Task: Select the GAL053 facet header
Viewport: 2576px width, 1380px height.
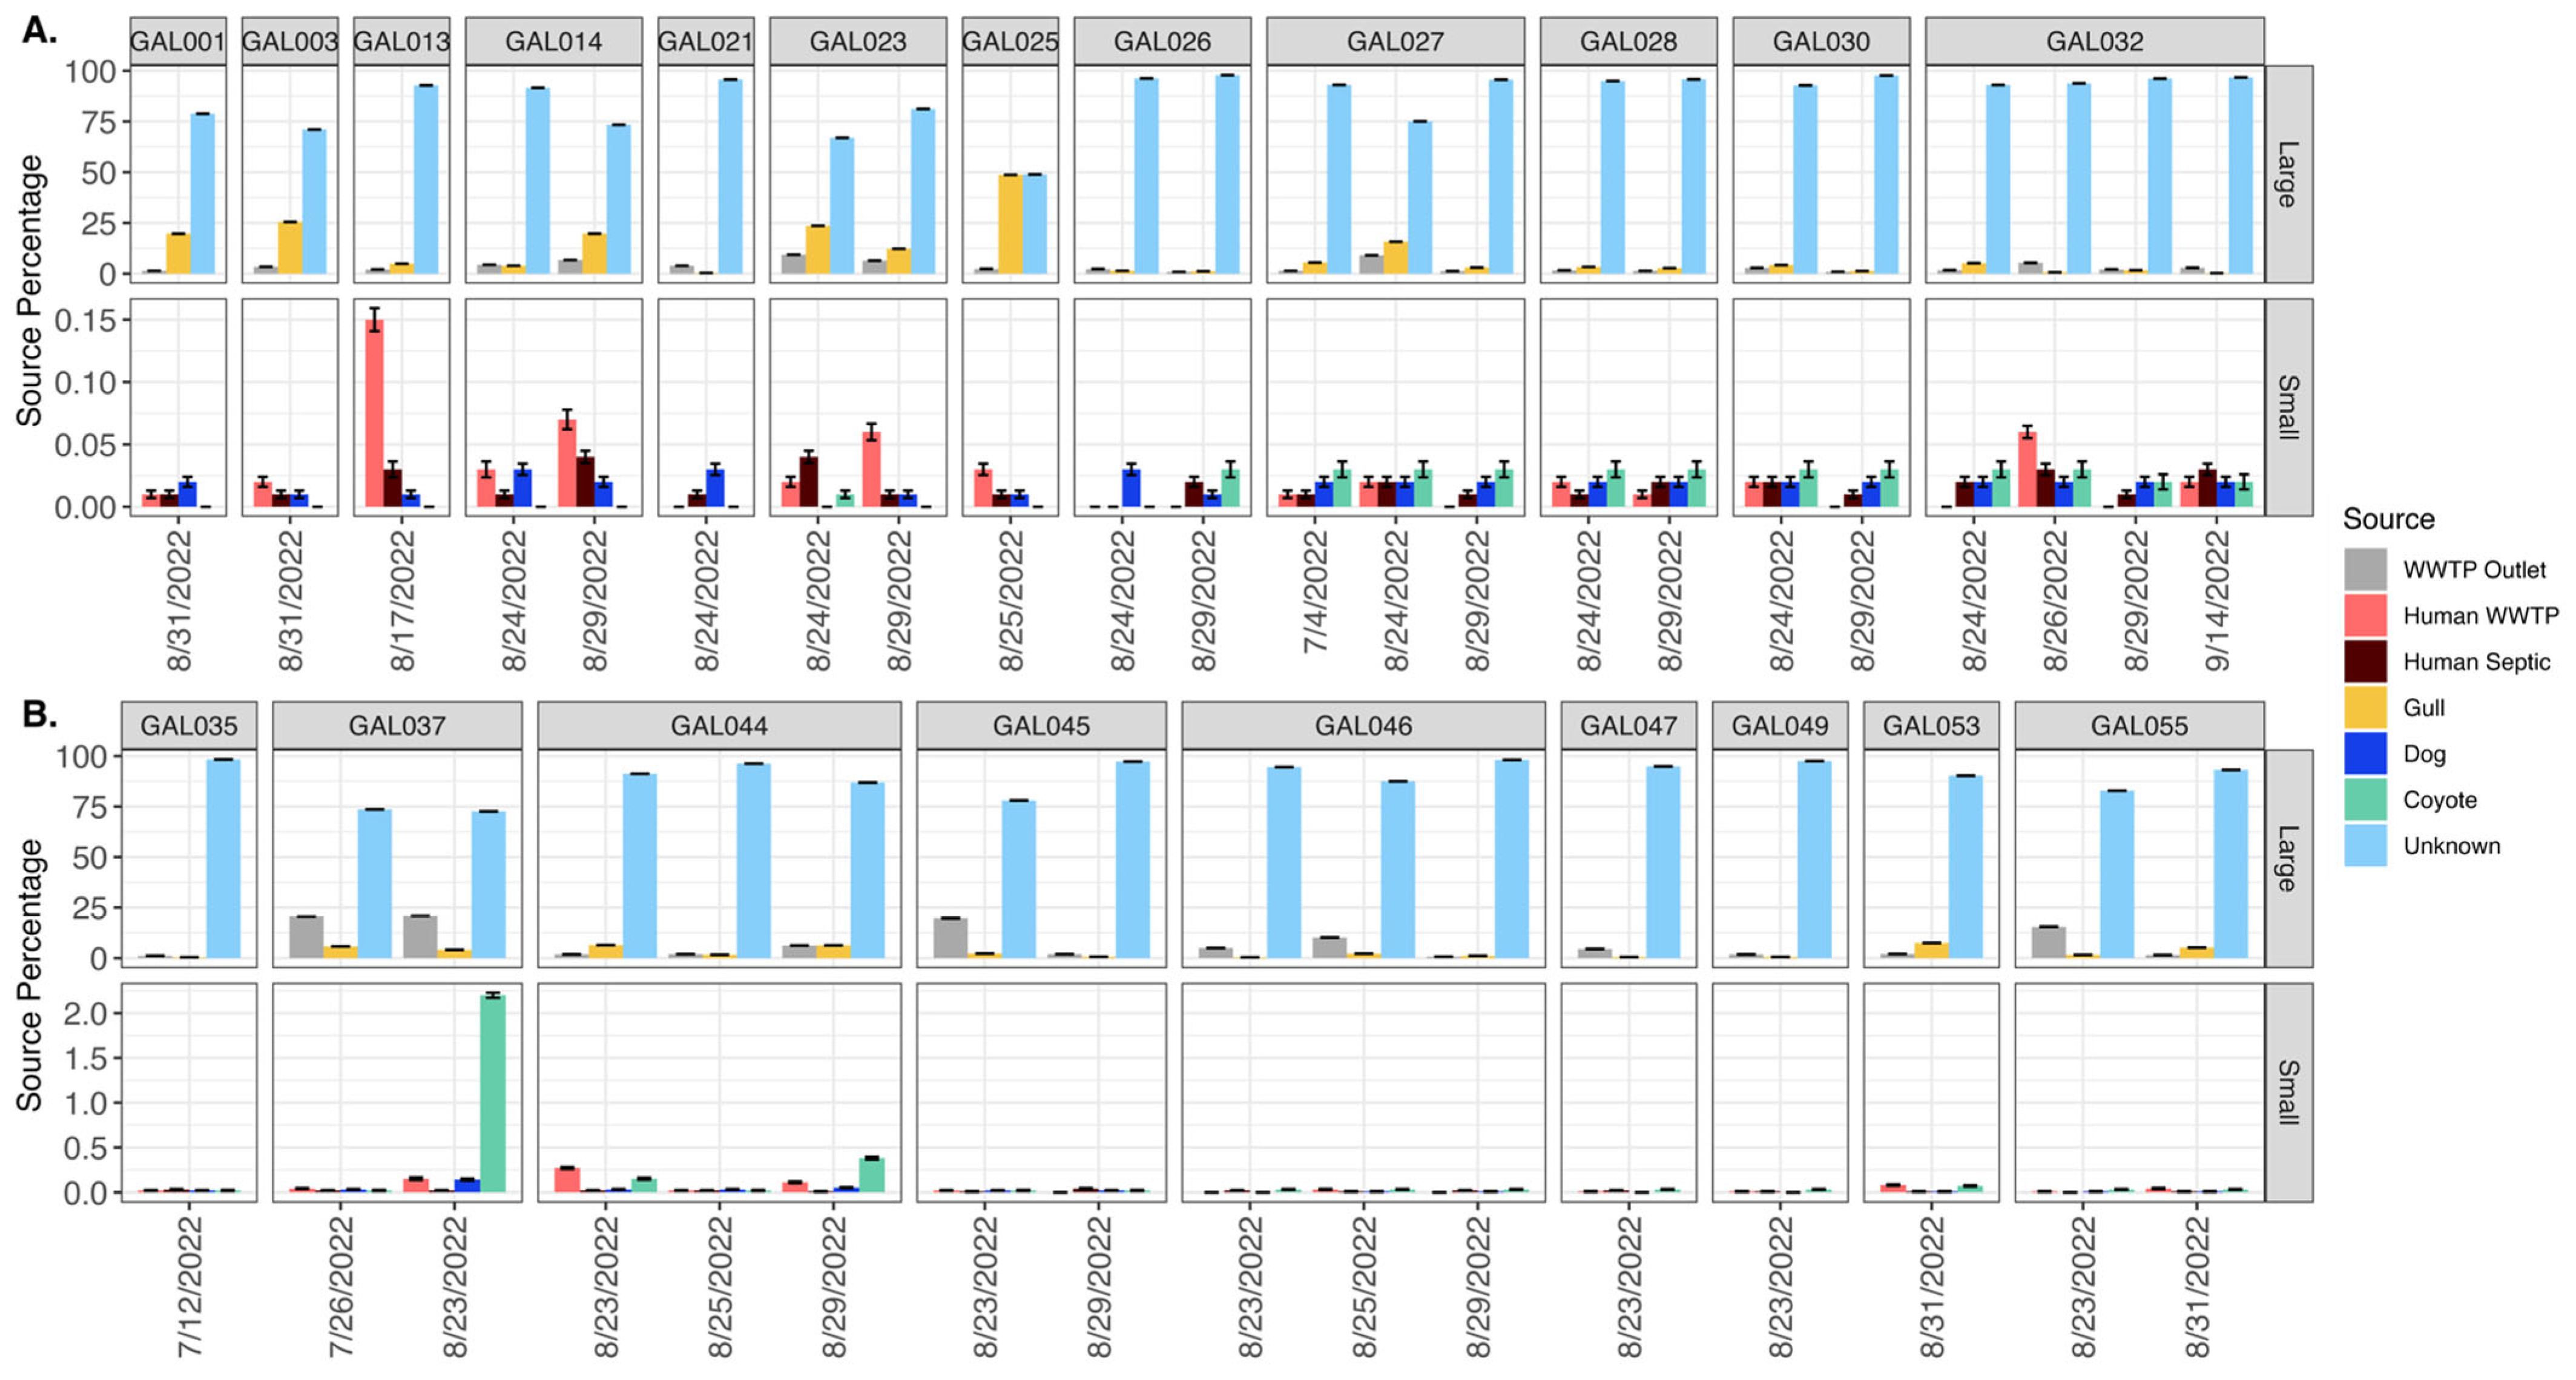Action: (x=1931, y=725)
